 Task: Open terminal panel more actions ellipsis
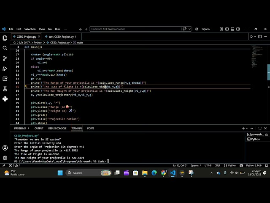point(251,128)
